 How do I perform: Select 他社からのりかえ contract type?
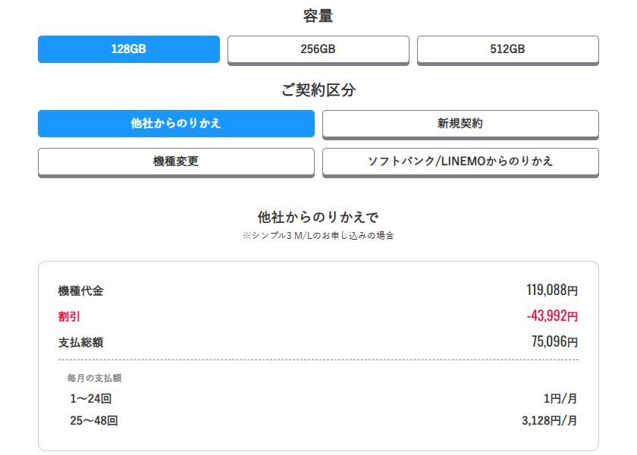(176, 124)
